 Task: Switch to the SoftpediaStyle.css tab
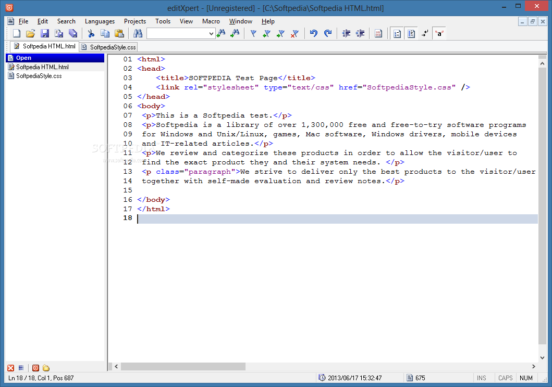108,47
